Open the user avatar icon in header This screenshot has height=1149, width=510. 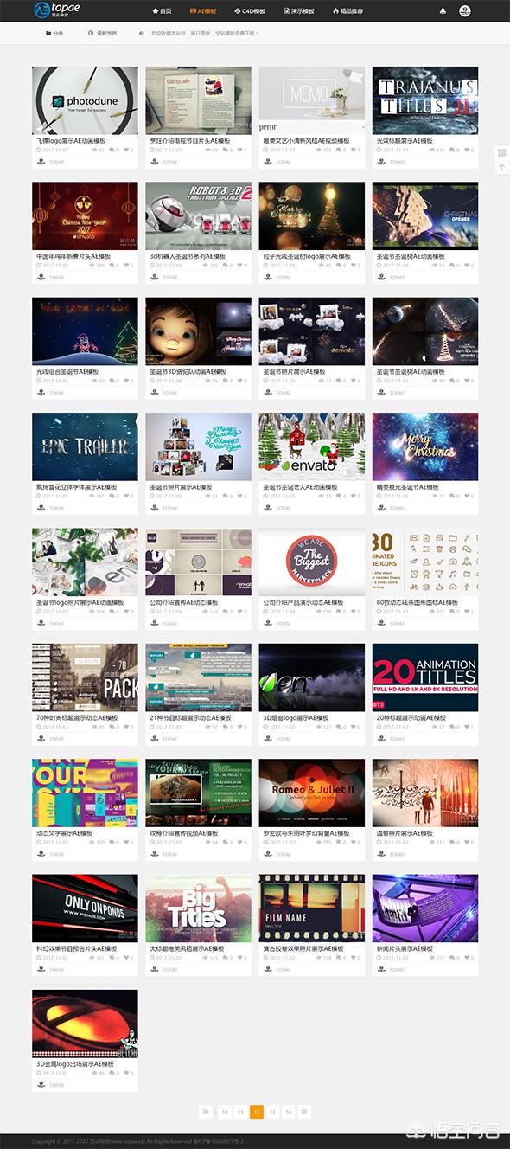point(465,11)
